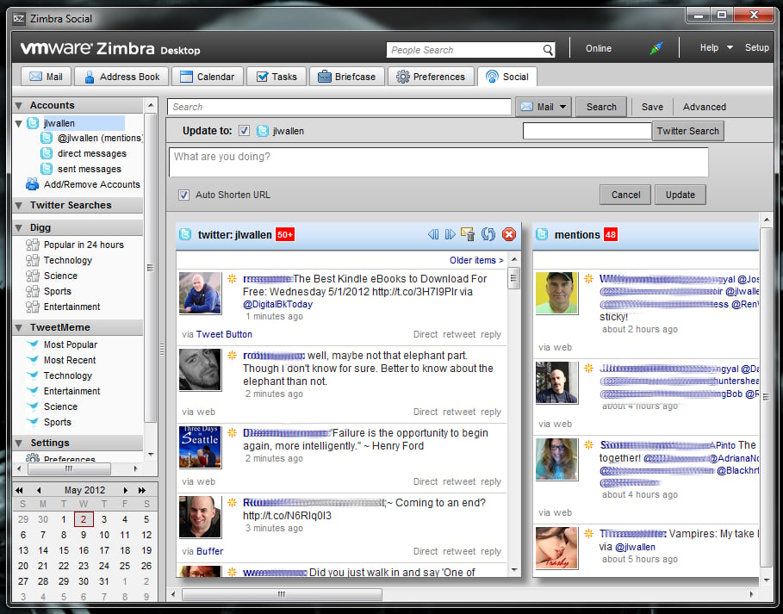
Task: Collapse the Settings section
Action: 19,443
